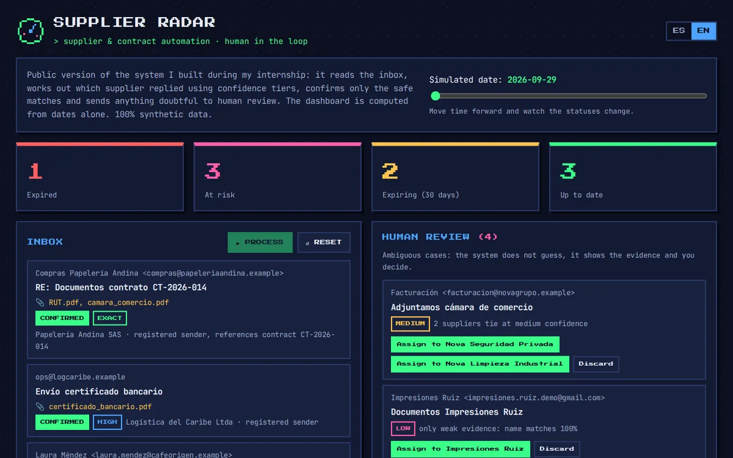
Task: Click the LOW confidence badge
Action: click(x=403, y=429)
